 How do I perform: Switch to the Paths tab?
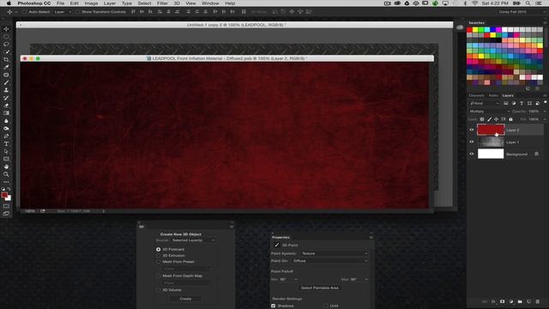(493, 95)
